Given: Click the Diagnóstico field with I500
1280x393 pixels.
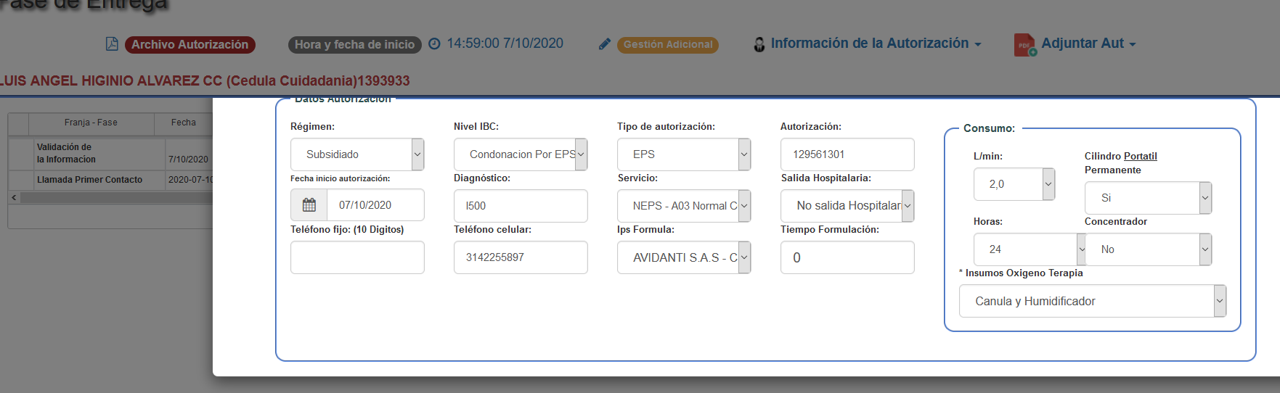Looking at the screenshot, I should tap(521, 206).
